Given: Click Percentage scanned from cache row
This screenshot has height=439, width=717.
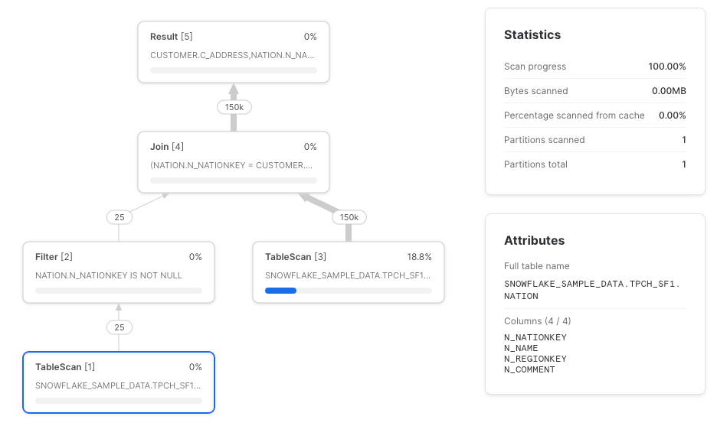Looking at the screenshot, I should 595,115.
